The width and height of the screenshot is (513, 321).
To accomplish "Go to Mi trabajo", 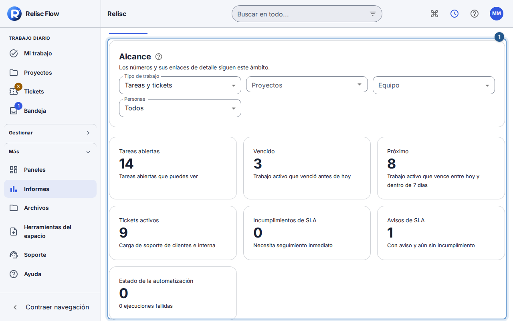I will pyautogui.click(x=50, y=53).
